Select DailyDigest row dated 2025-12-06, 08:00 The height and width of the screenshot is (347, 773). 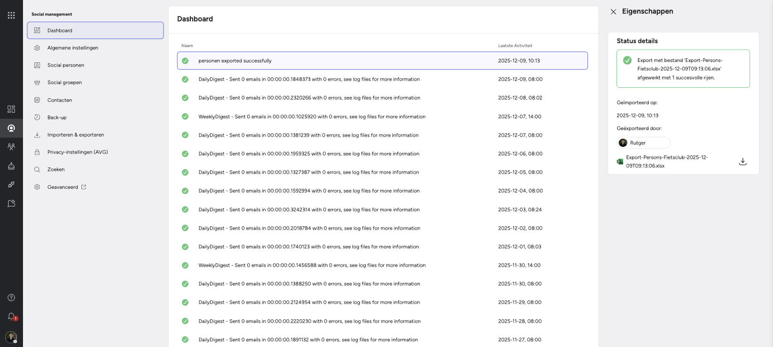(383, 154)
